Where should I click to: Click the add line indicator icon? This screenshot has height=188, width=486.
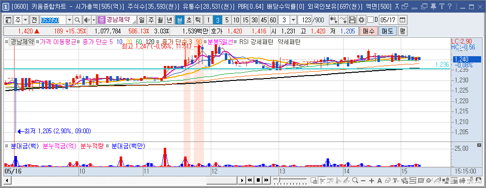[343, 20]
